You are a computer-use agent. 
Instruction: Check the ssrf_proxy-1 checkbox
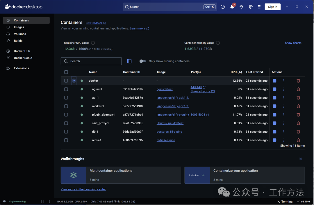[66, 123]
